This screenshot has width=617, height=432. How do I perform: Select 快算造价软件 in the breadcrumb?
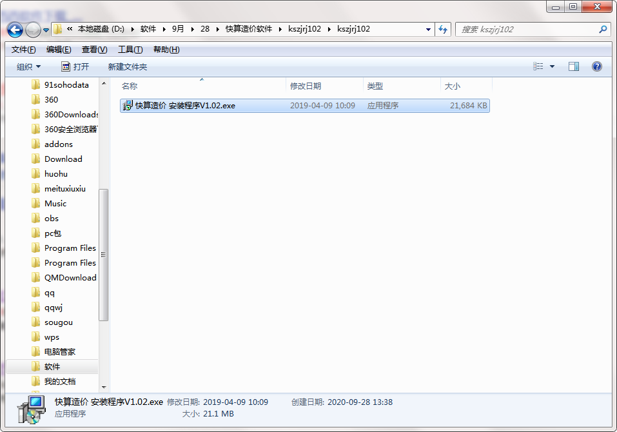(x=249, y=29)
